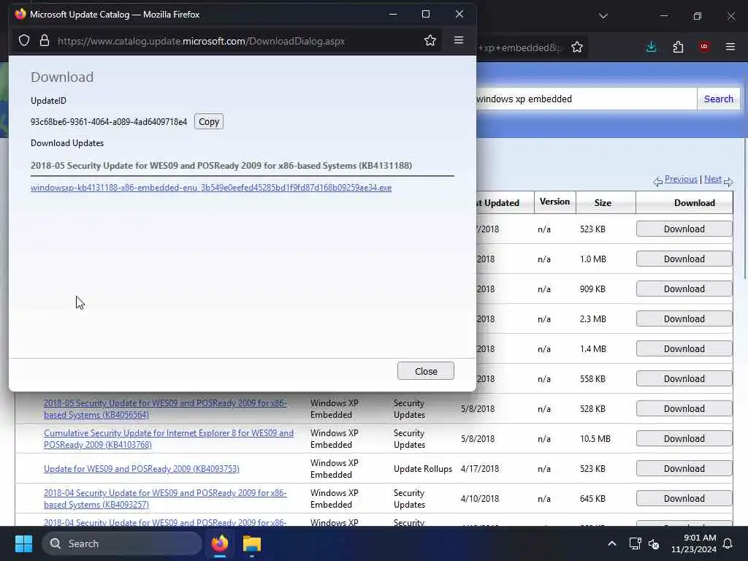This screenshot has height=561, width=748.
Task: Show hidden system tray icons
Action: 611,543
